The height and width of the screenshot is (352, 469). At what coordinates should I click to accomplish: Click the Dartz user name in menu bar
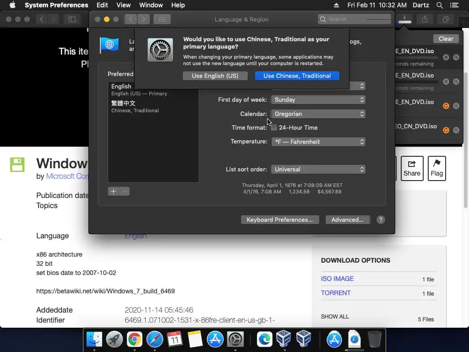[x=420, y=5]
